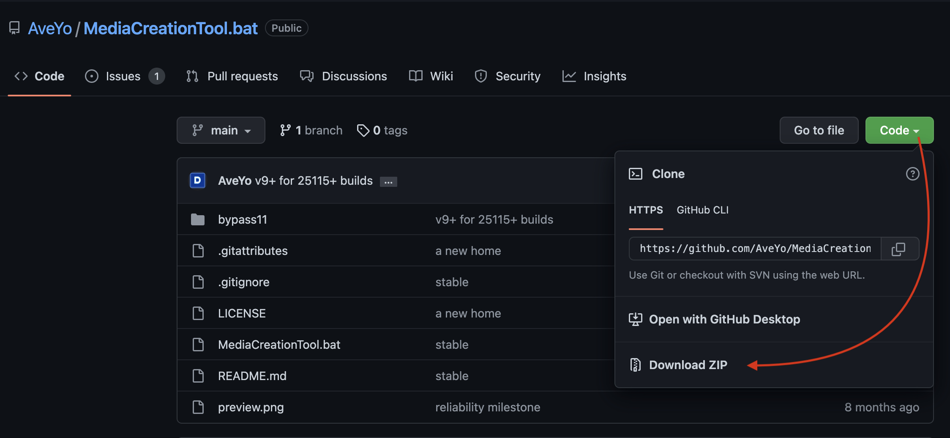Click the README.md file icon
This screenshot has height=438, width=950.
pos(198,376)
